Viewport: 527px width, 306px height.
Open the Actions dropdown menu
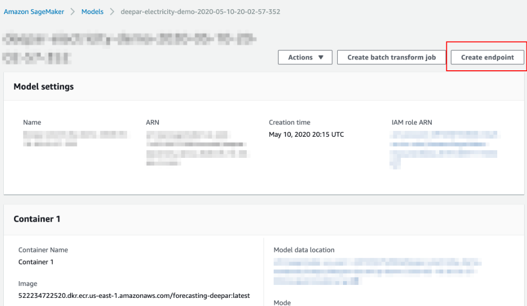click(305, 57)
